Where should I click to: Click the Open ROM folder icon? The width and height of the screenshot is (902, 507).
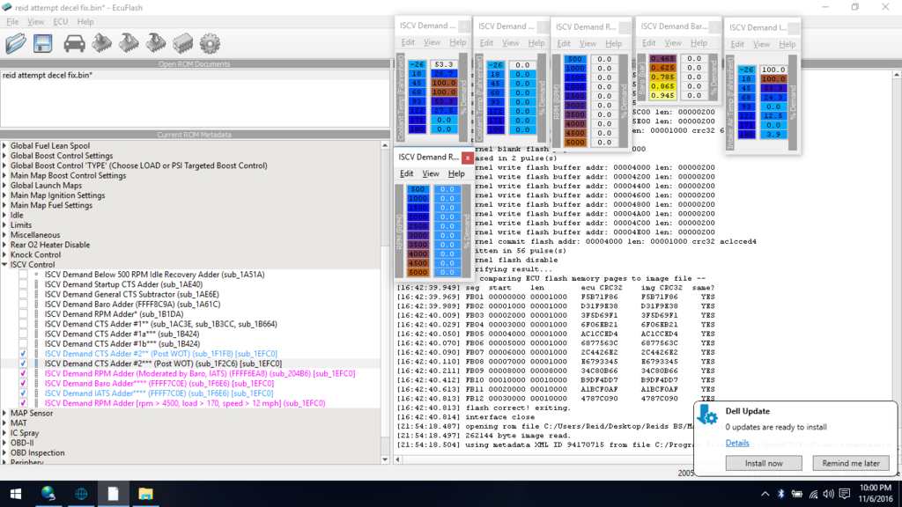16,43
